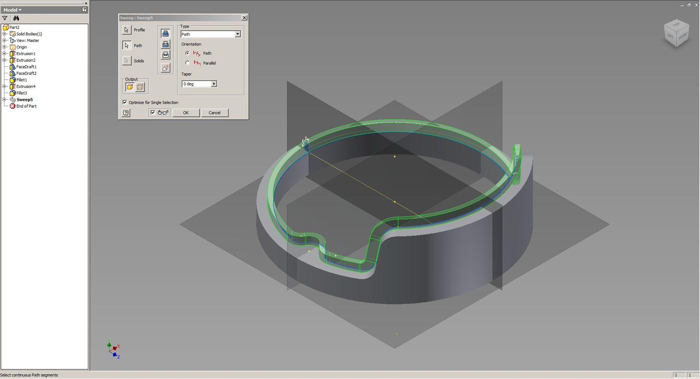Viewport: 700px width, 379px height.
Task: Open the Taper value arrow menu
Action: [214, 84]
